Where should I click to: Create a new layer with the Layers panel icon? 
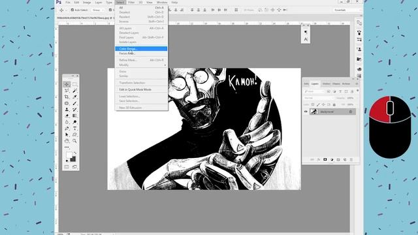[345, 159]
